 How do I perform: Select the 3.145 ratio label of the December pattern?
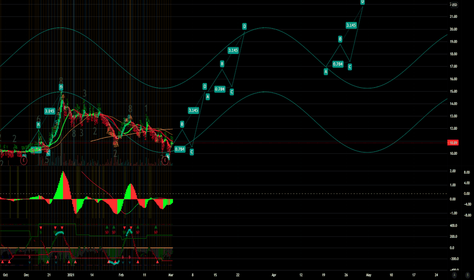pyautogui.click(x=49, y=111)
